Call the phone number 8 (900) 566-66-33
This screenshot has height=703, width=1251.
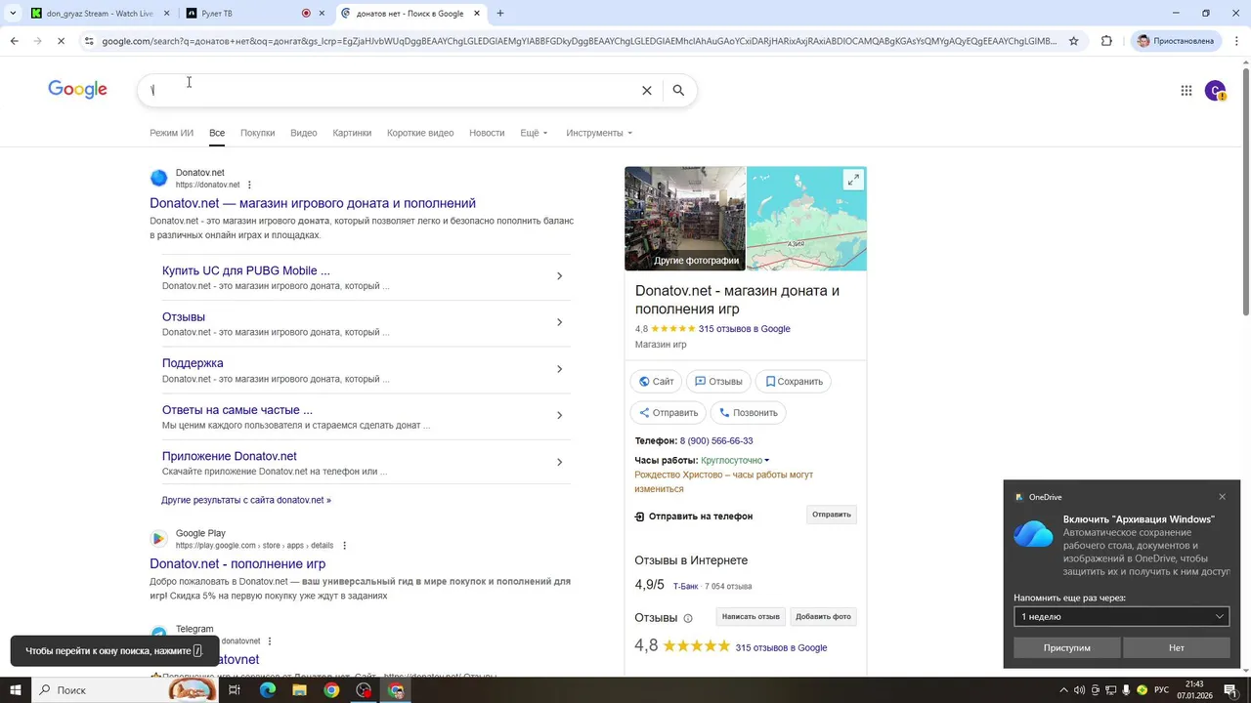pos(716,441)
